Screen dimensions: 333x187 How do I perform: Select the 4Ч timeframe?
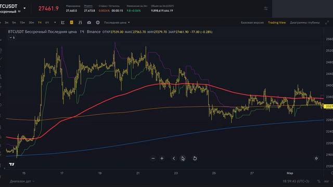(x=47, y=22)
